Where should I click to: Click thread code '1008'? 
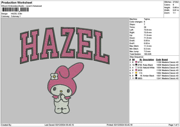[x=159, y=65]
